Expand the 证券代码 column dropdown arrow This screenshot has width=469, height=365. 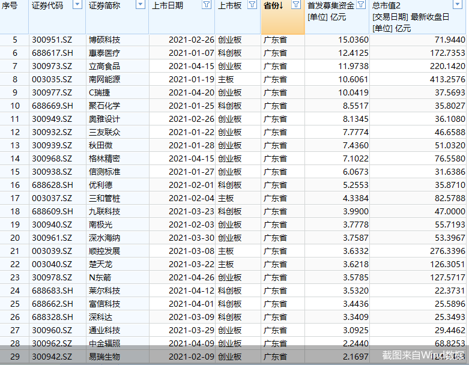77,5
